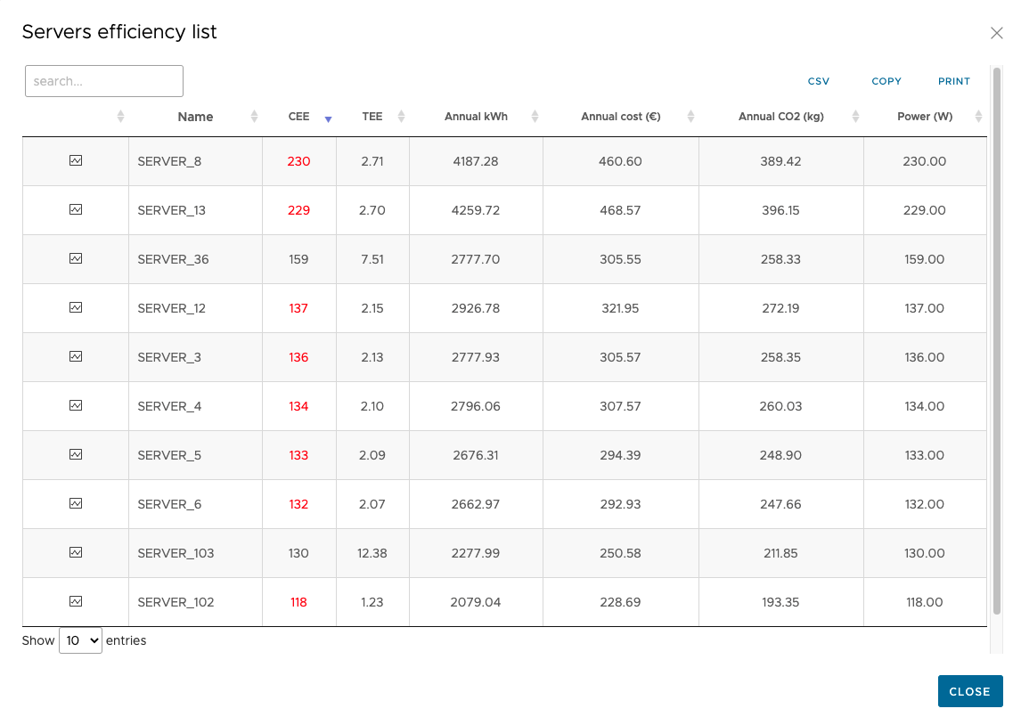Select the SERVER_3 name cell
The width and height of the screenshot is (1021, 725).
click(x=195, y=357)
